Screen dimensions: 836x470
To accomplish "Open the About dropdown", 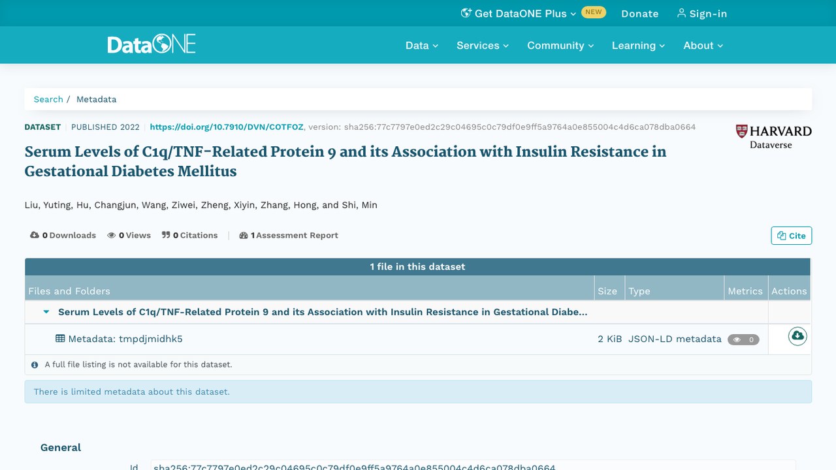I will coord(703,46).
